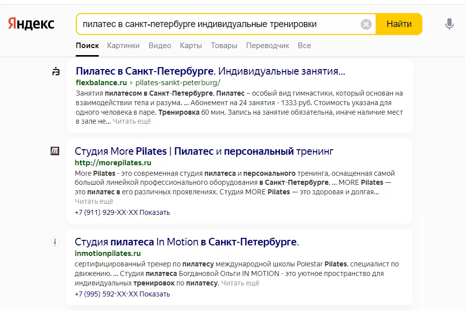This screenshot has width=465, height=311.
Task: Open inmotionpilates.ru green URL link
Action: [x=108, y=253]
